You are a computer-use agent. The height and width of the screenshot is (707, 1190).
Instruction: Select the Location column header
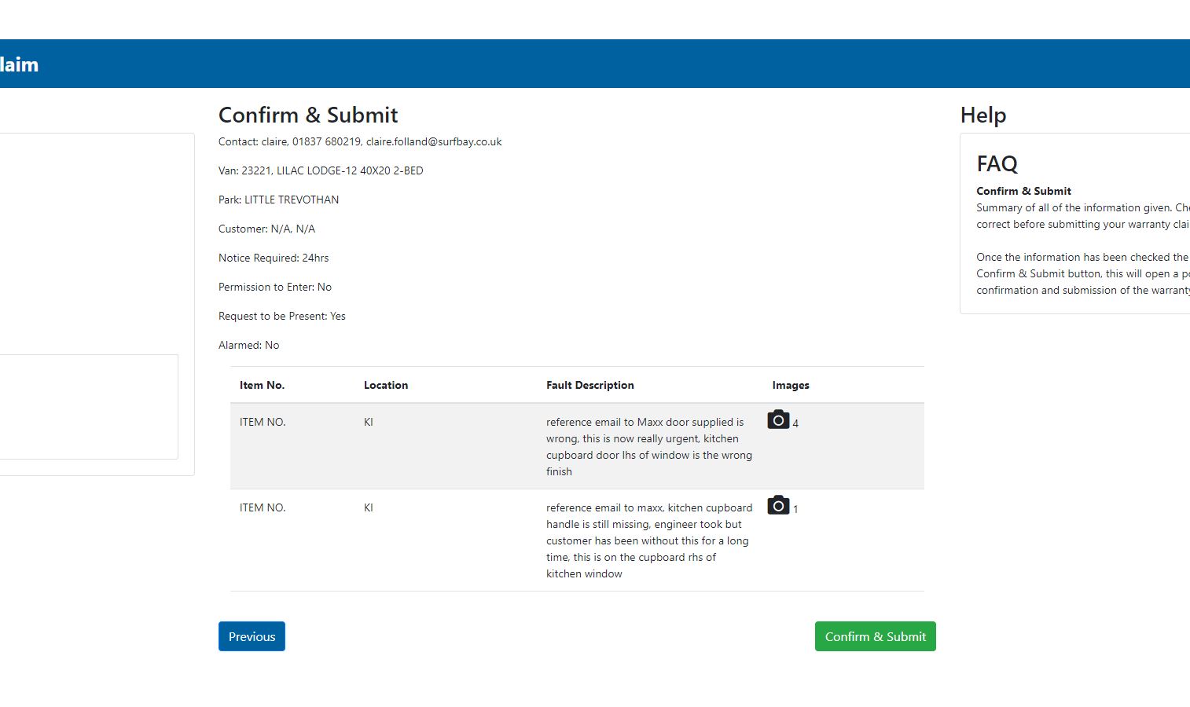[x=385, y=385]
